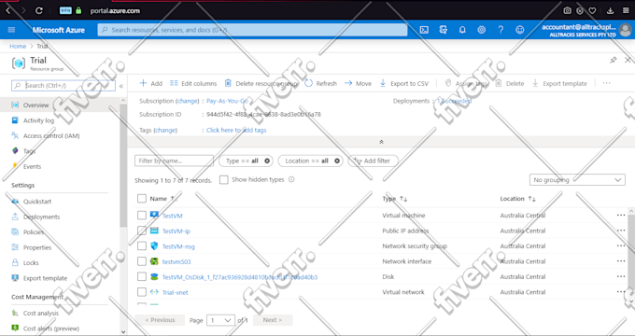Click Add in the toolbar

pos(150,83)
